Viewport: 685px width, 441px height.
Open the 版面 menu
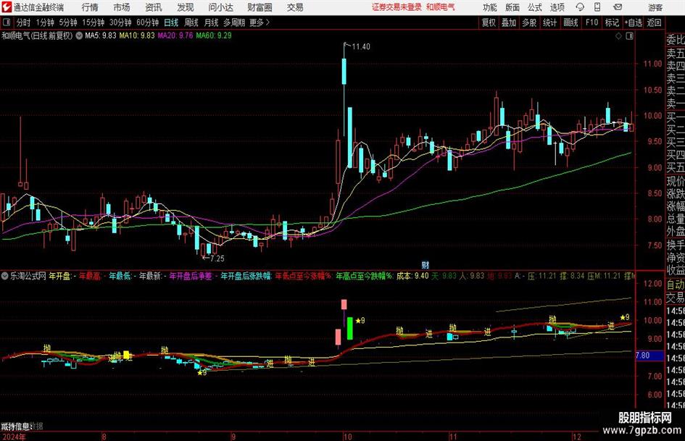coord(512,7)
